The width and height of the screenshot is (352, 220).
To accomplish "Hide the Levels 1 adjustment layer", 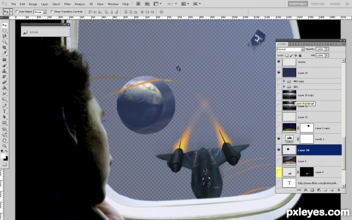I will (279, 139).
